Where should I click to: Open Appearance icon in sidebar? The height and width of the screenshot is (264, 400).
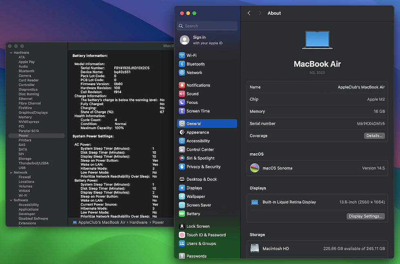(182, 132)
